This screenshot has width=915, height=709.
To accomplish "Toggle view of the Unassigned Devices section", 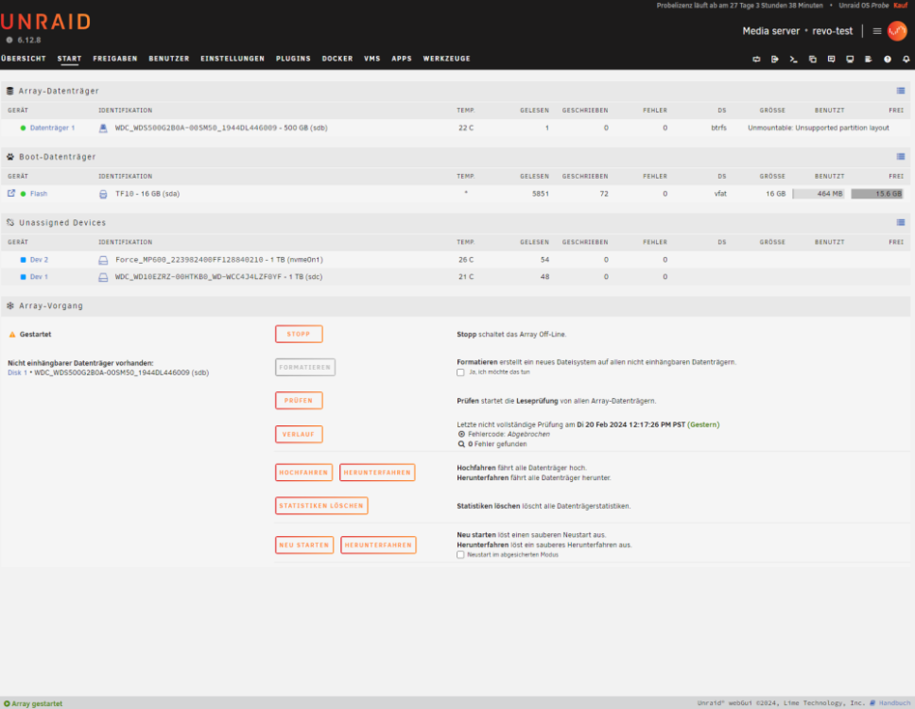I will [x=901, y=223].
